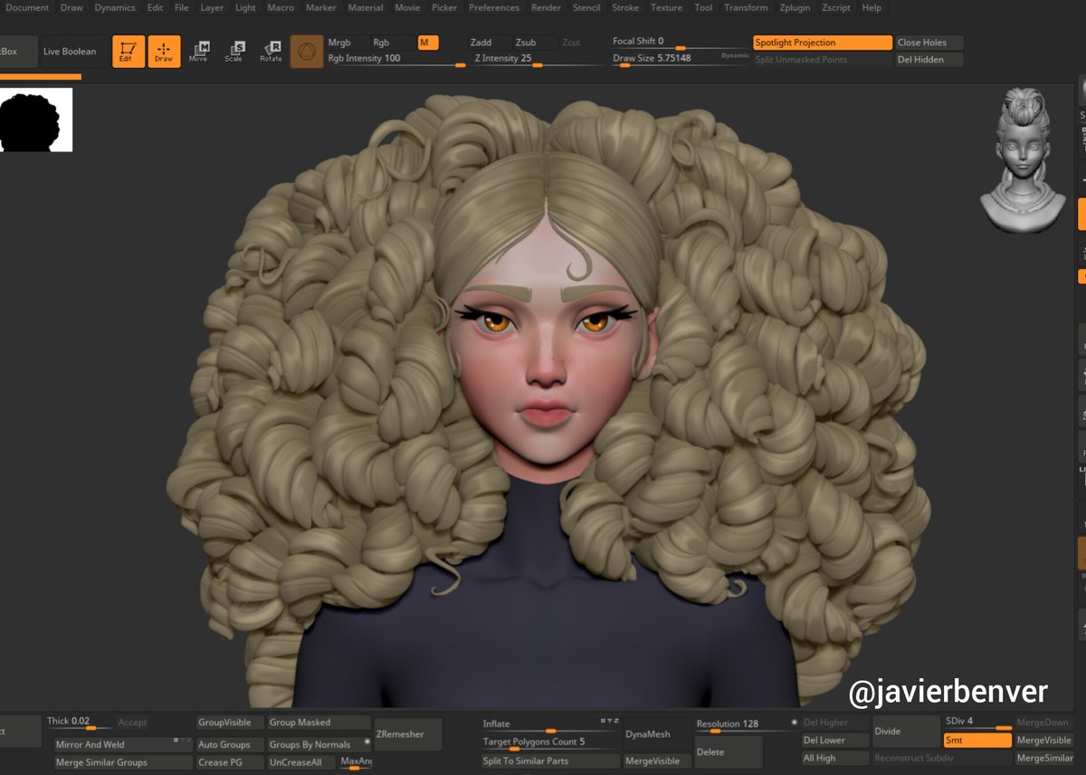Click the UnCreaseAll button
Image resolution: width=1086 pixels, height=775 pixels.
[301, 762]
